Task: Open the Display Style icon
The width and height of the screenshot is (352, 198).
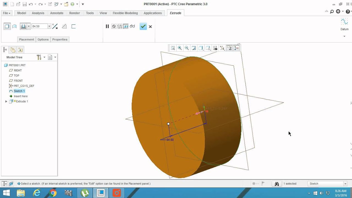Action: coord(201,48)
